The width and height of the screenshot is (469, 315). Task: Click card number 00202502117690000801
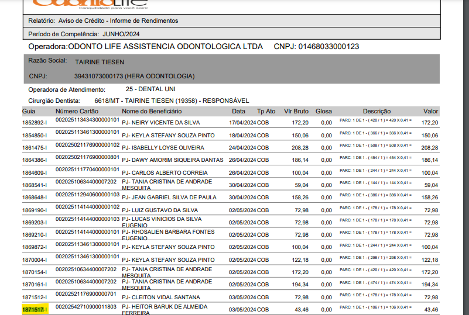coord(87,157)
